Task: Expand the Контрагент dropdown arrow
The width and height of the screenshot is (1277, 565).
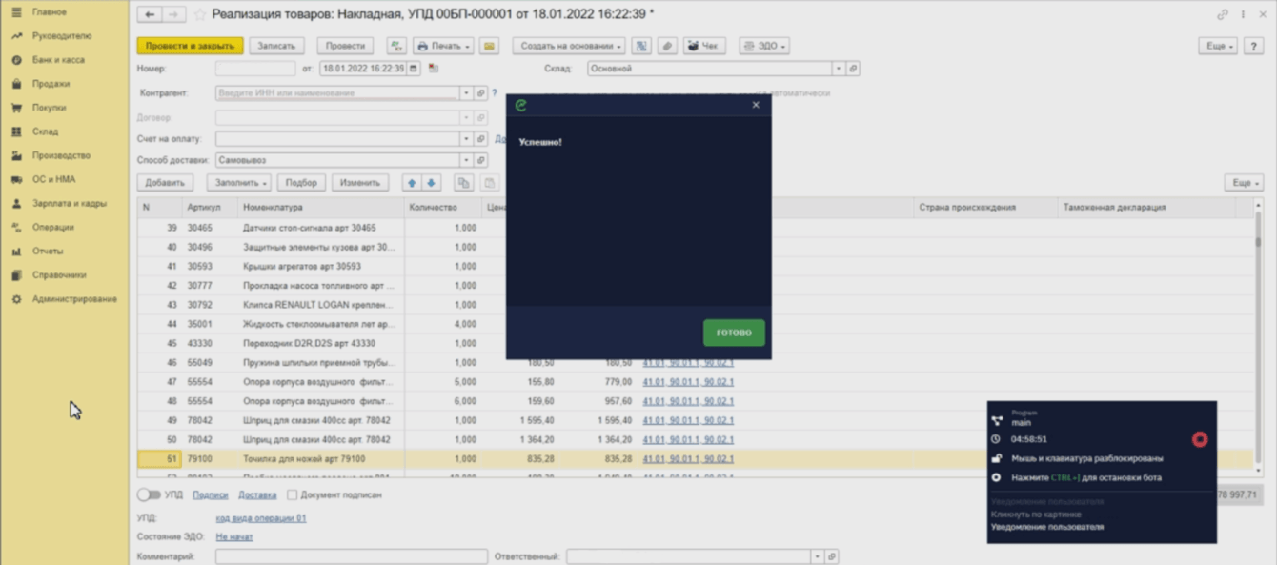Action: coord(466,93)
